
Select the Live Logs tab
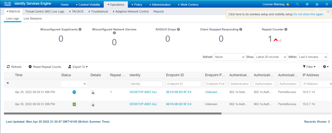tap(13, 18)
